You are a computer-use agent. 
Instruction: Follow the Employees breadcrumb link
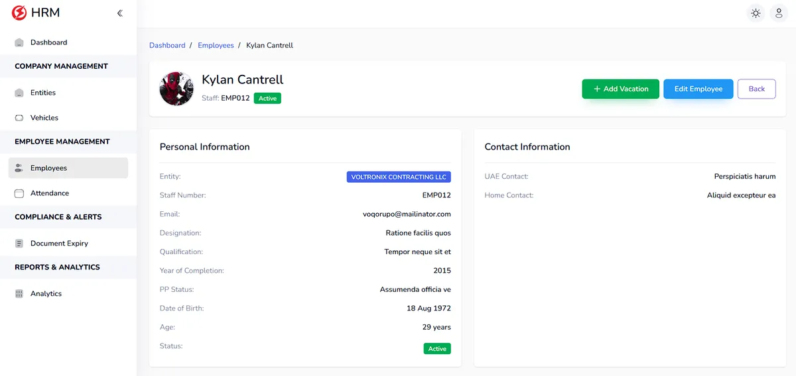pyautogui.click(x=216, y=46)
